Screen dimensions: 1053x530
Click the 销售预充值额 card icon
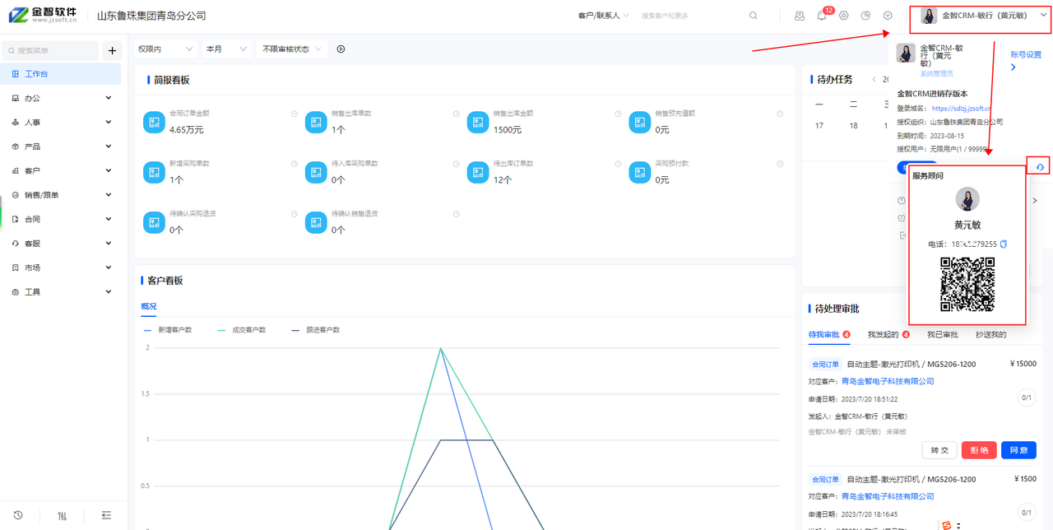pyautogui.click(x=640, y=123)
